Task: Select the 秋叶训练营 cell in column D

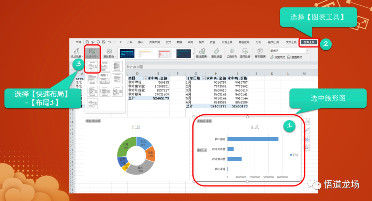Action: 137,90
